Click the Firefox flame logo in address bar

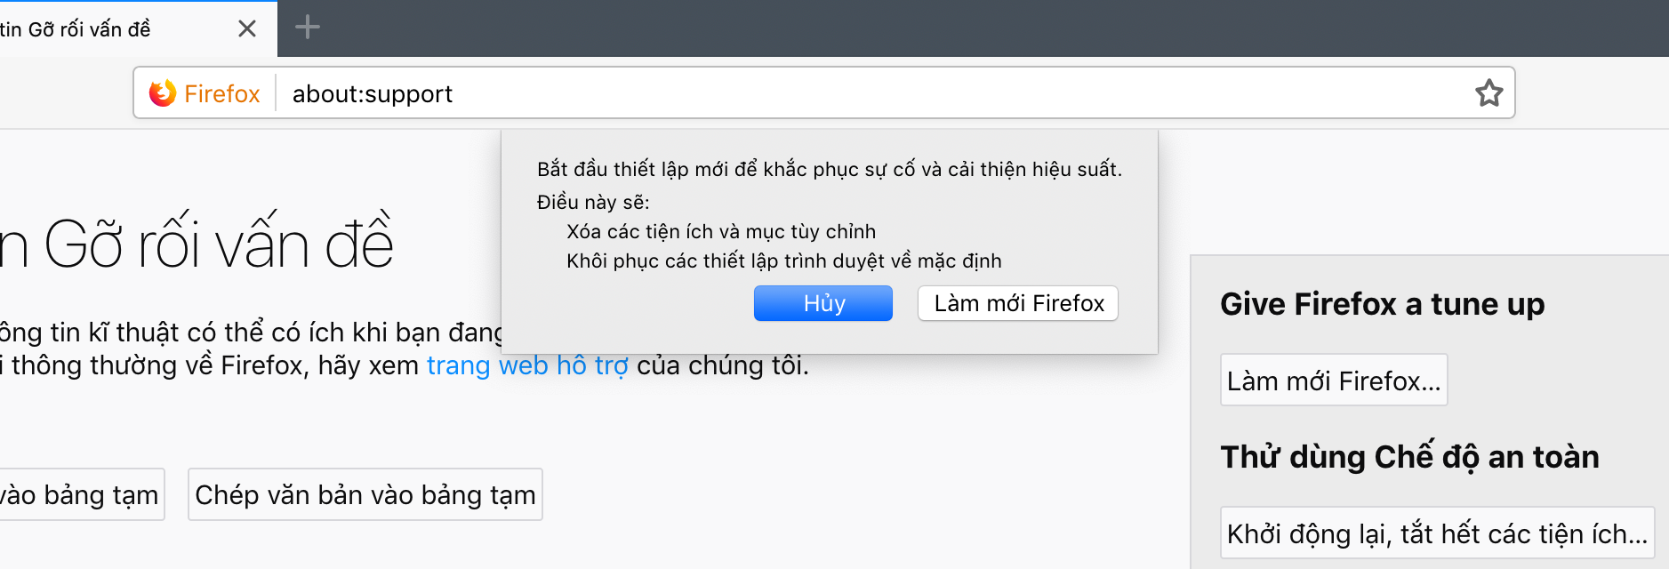[x=163, y=93]
